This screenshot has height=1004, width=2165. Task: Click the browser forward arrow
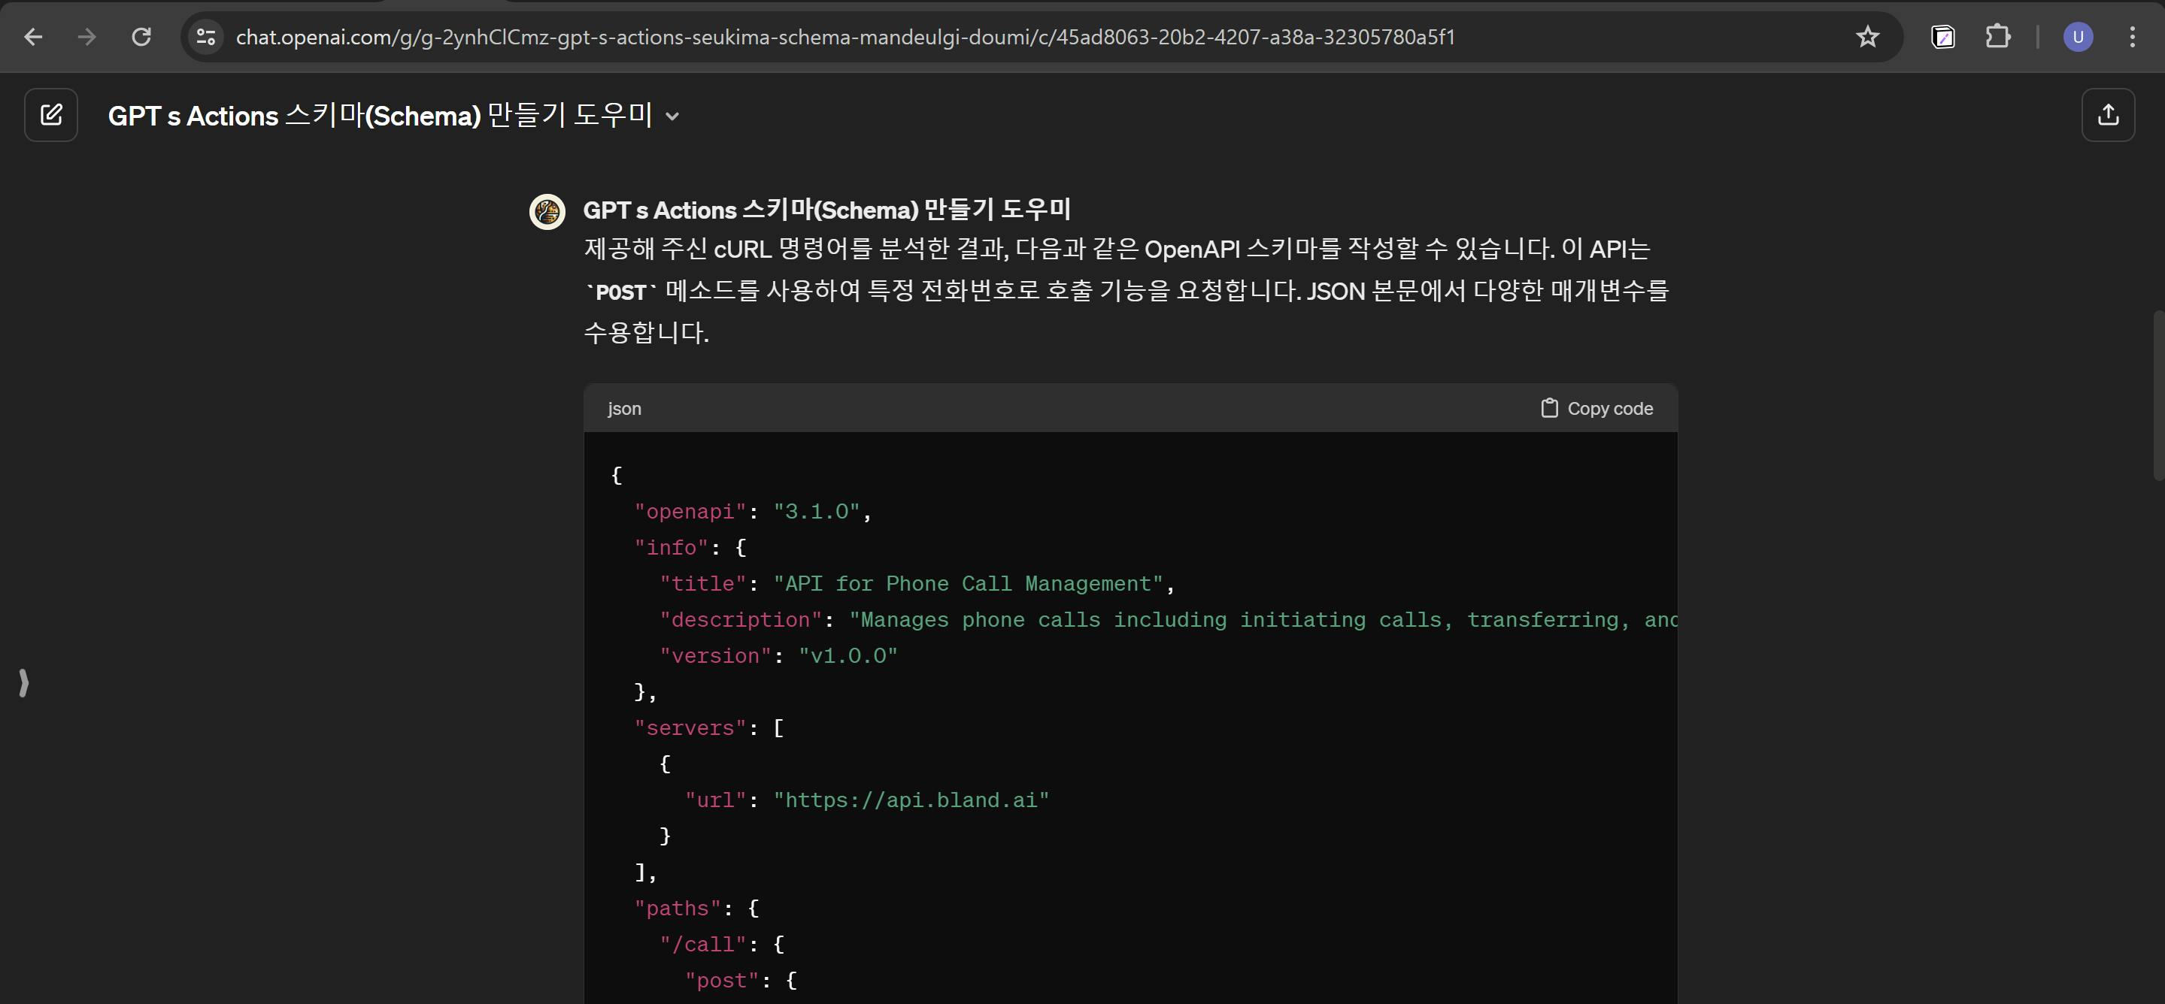(x=86, y=37)
